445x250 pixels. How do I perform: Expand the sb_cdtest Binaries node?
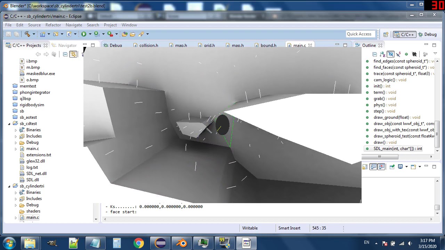(x=16, y=130)
